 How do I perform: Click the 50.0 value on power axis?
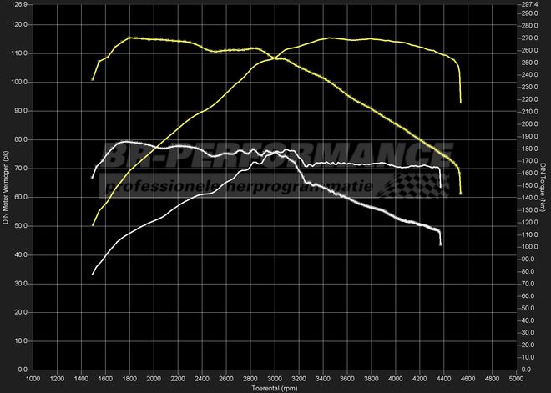pyautogui.click(x=20, y=225)
